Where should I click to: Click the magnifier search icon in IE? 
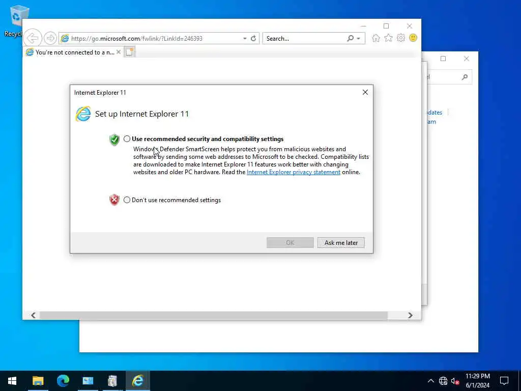tap(350, 39)
